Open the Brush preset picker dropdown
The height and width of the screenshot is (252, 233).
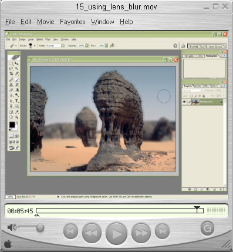[35, 46]
